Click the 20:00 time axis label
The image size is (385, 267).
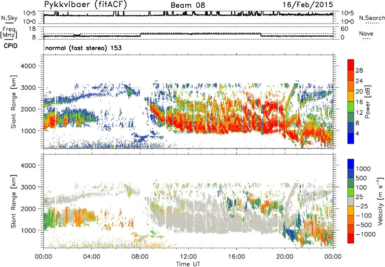(x=285, y=257)
